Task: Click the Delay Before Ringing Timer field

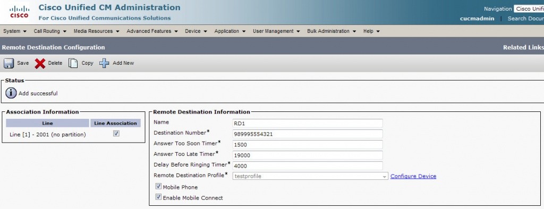Action: point(308,166)
